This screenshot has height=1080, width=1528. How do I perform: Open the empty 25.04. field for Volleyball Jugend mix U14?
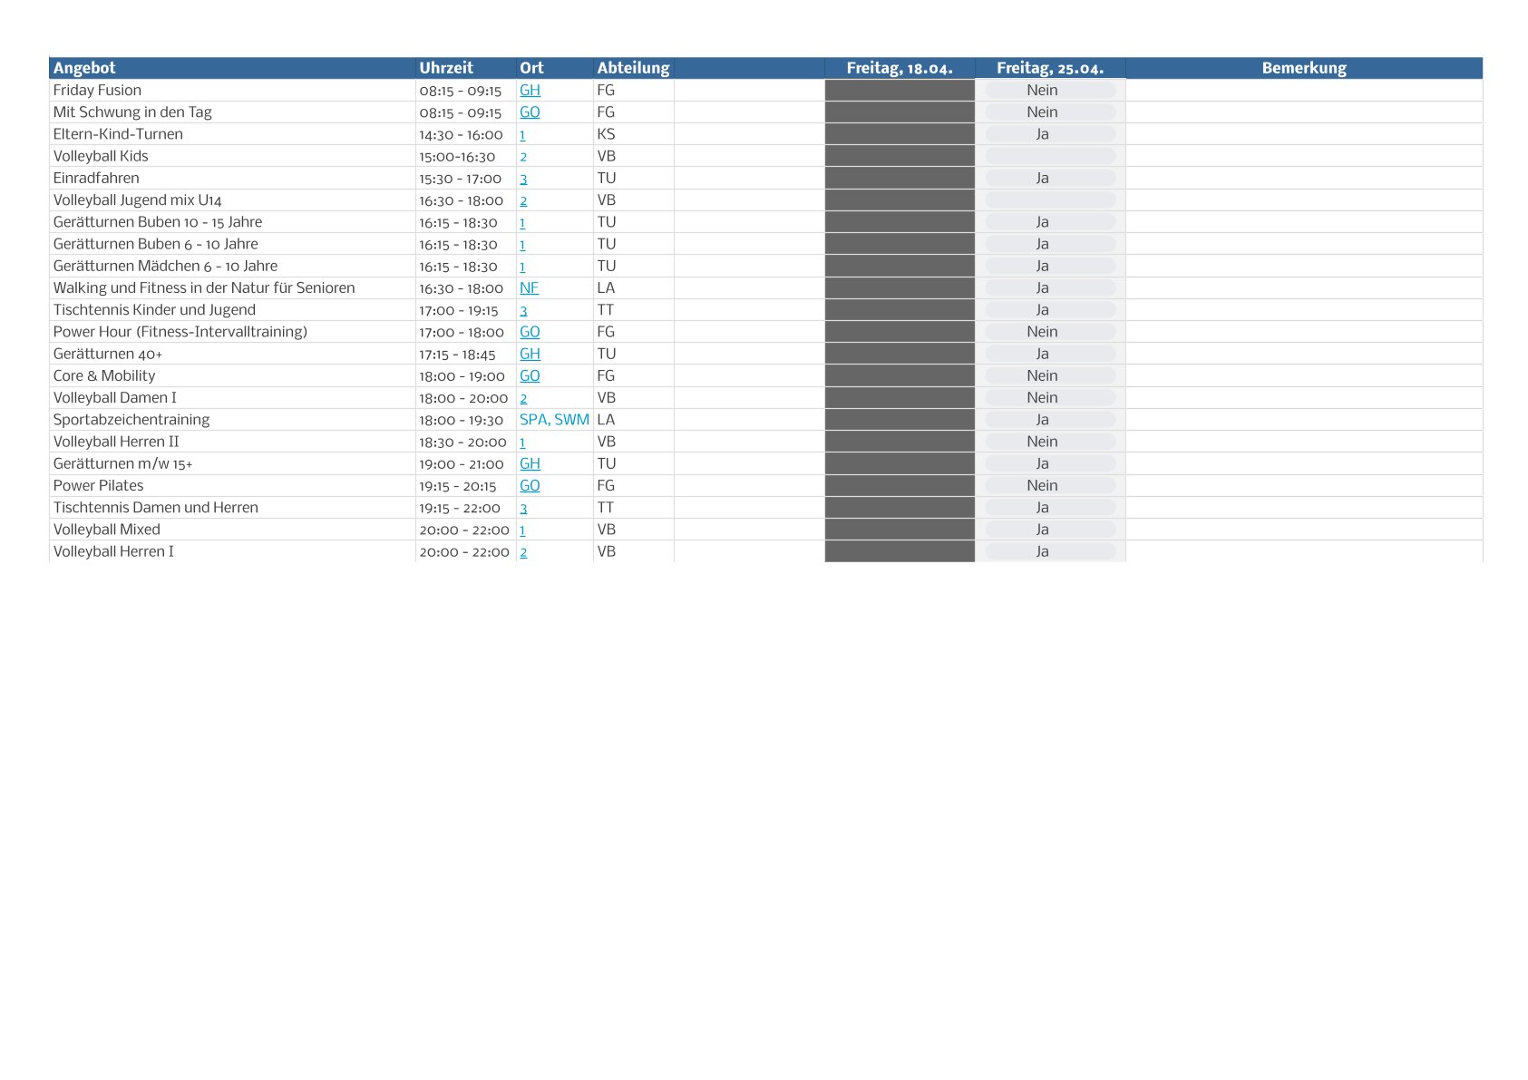[x=1050, y=200]
